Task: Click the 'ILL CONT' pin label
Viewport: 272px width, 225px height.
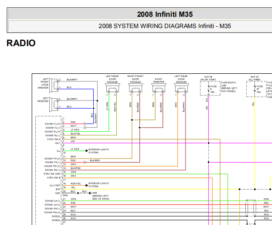Action: tap(55, 186)
